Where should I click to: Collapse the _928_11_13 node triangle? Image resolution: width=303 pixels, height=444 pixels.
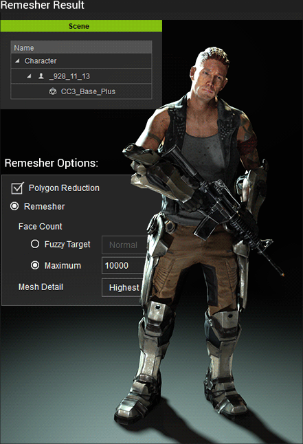point(29,76)
